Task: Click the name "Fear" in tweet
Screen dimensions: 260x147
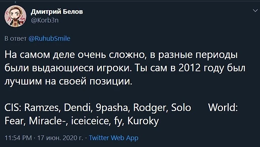Action: [14, 121]
